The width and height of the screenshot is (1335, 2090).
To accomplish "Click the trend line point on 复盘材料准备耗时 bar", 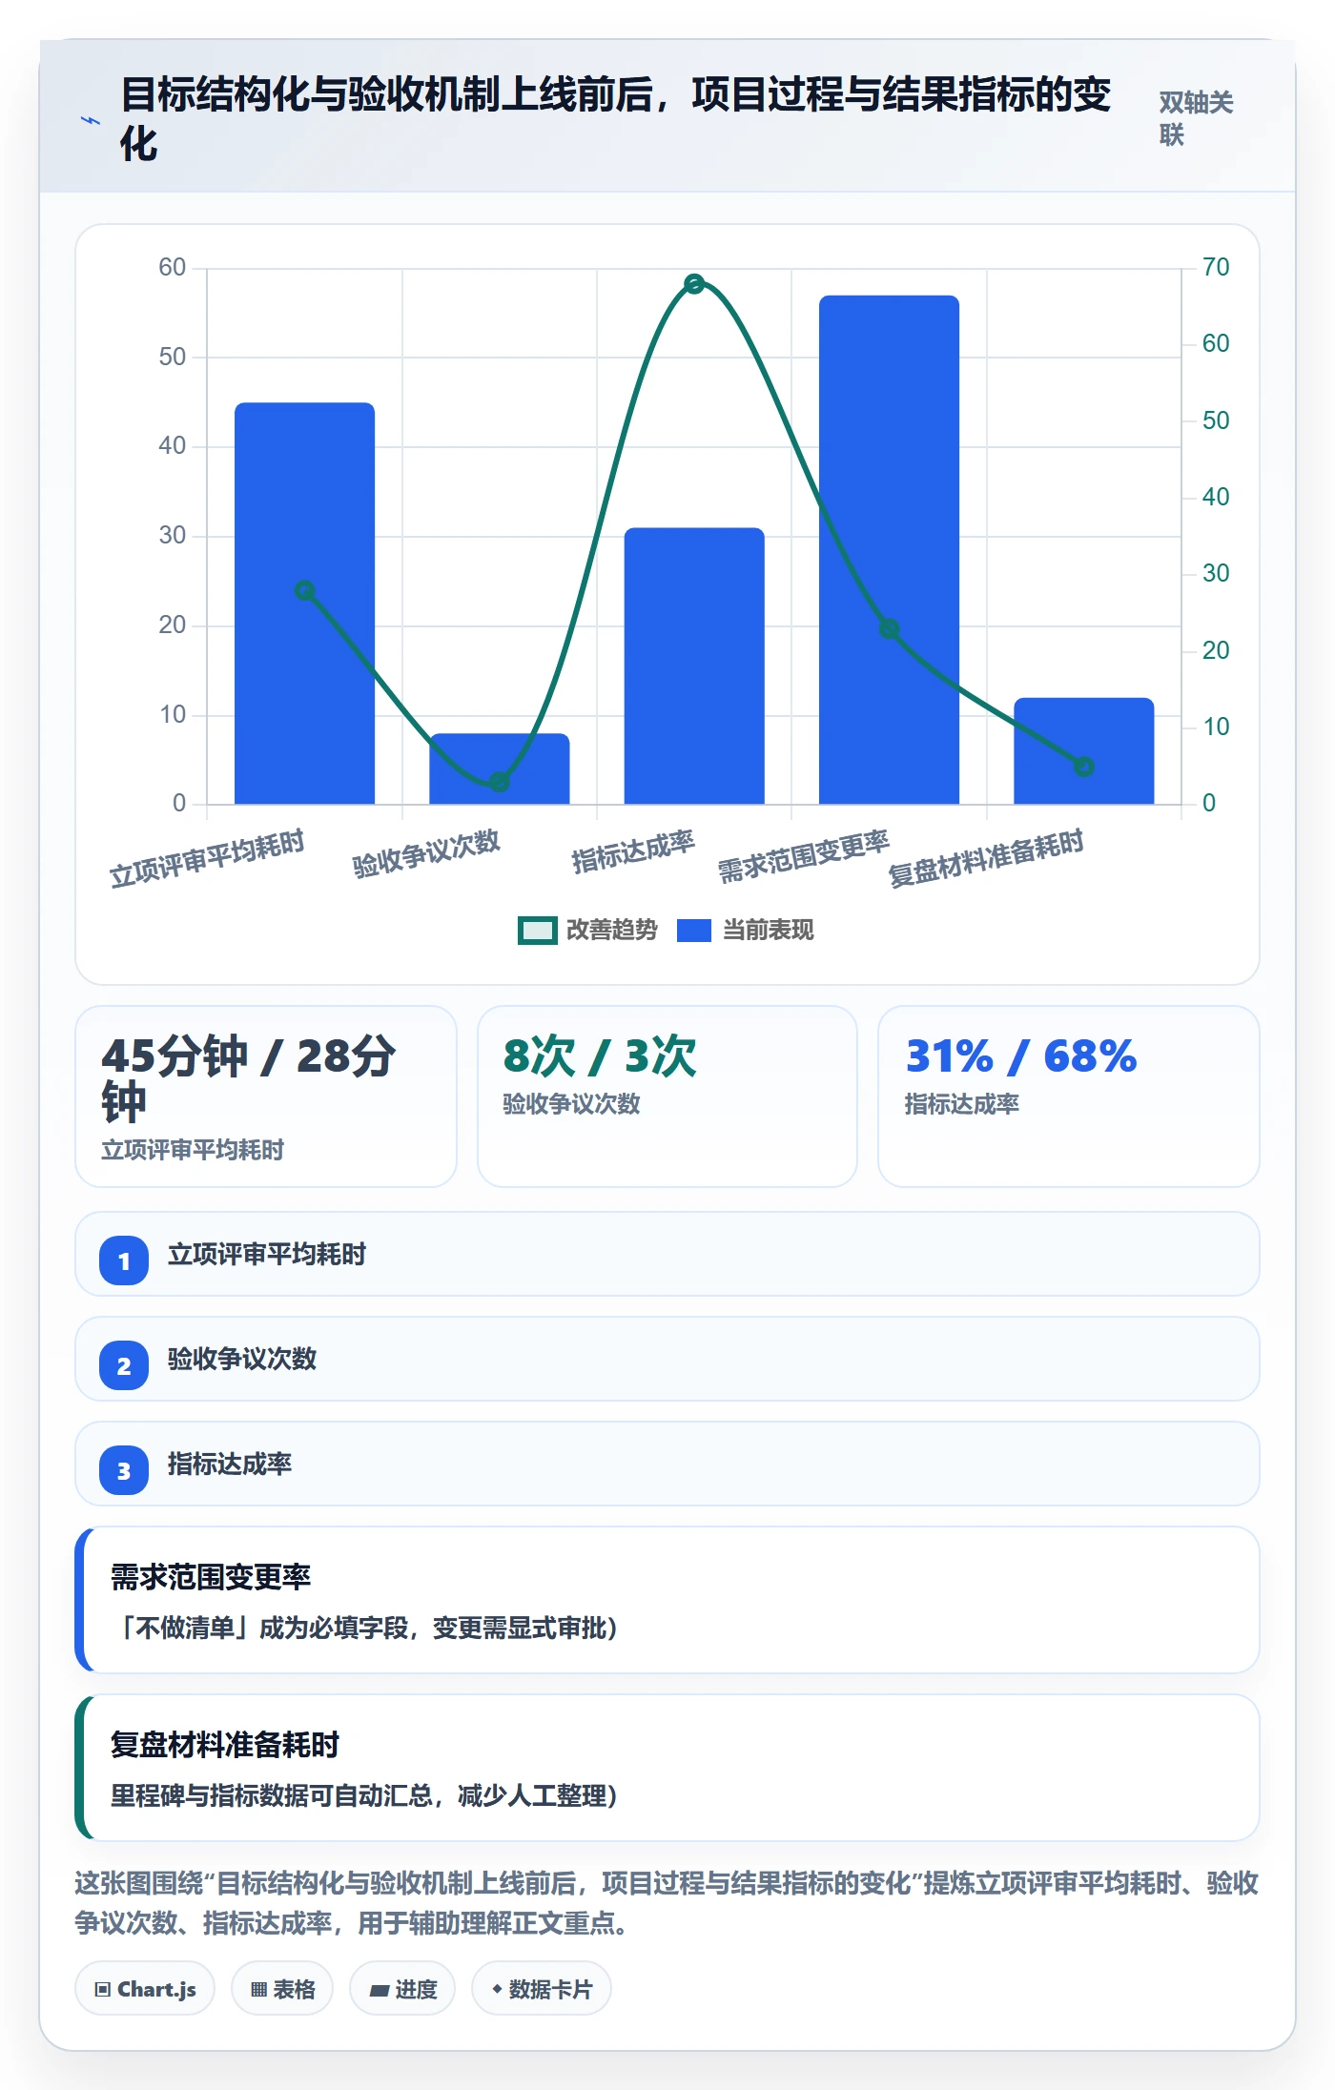I will (1084, 767).
